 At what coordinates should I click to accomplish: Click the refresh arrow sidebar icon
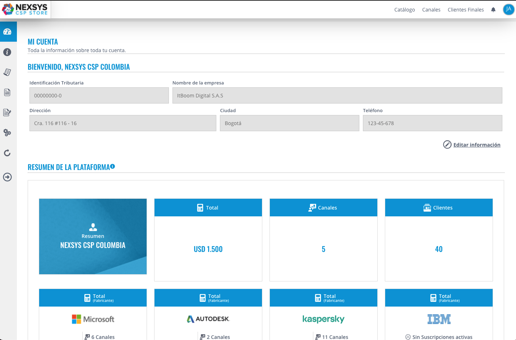[7, 153]
